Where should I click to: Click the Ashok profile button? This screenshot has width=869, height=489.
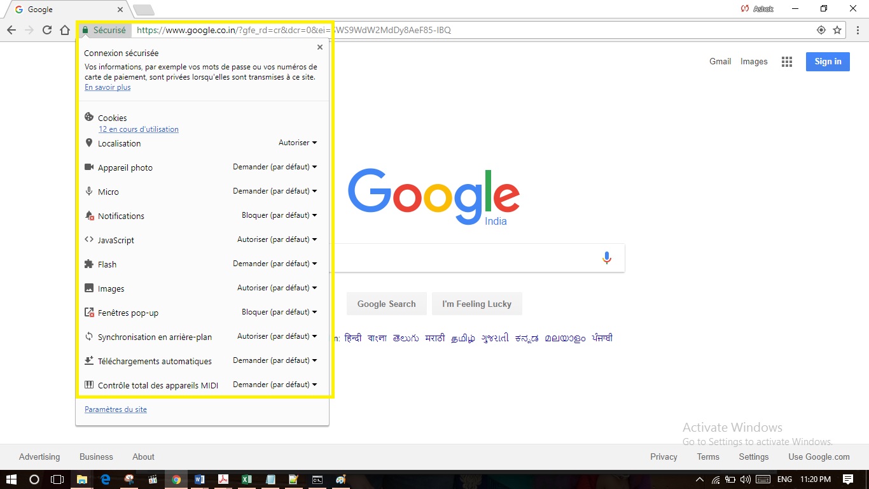click(758, 9)
